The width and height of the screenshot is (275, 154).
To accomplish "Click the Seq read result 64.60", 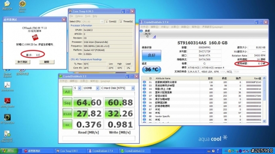I will coord(89,103).
